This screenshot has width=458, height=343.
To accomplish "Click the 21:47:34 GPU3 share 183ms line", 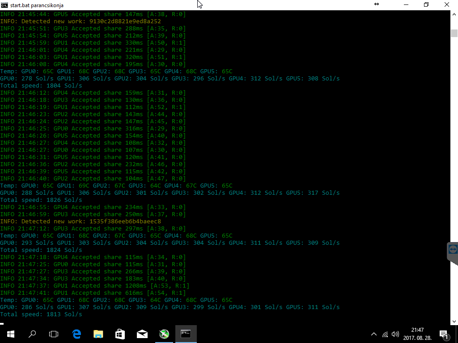I will (x=93, y=279).
